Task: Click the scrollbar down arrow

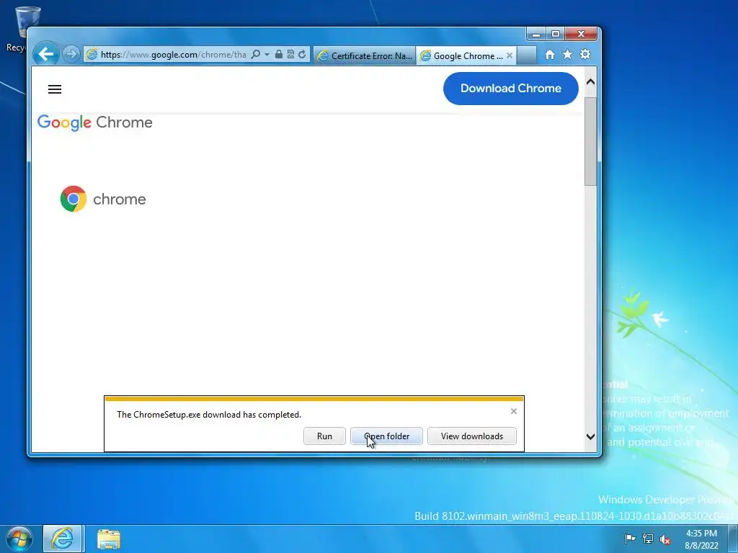Action: pos(591,436)
